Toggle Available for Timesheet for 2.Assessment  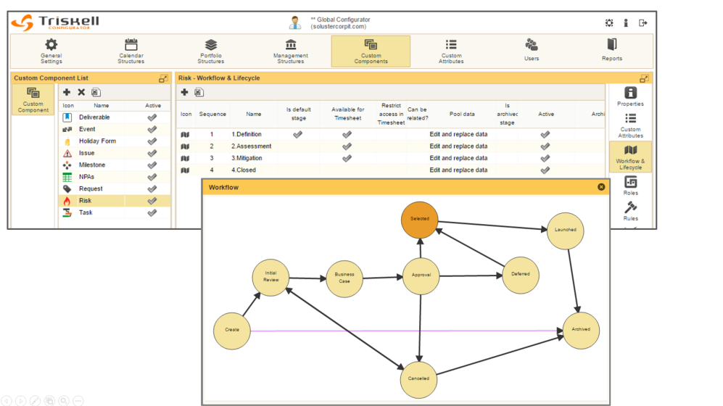[347, 146]
